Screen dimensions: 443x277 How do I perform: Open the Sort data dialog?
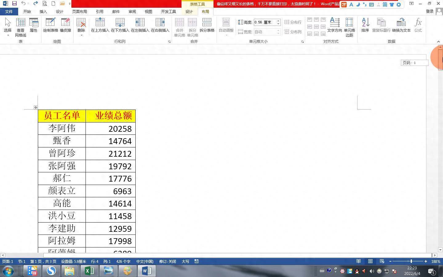coord(365,25)
